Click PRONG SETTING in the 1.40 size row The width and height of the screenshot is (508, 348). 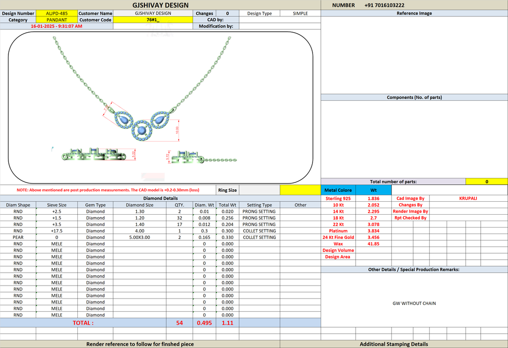tap(259, 225)
